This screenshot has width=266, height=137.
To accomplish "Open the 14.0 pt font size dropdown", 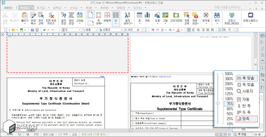I will point(142,30).
